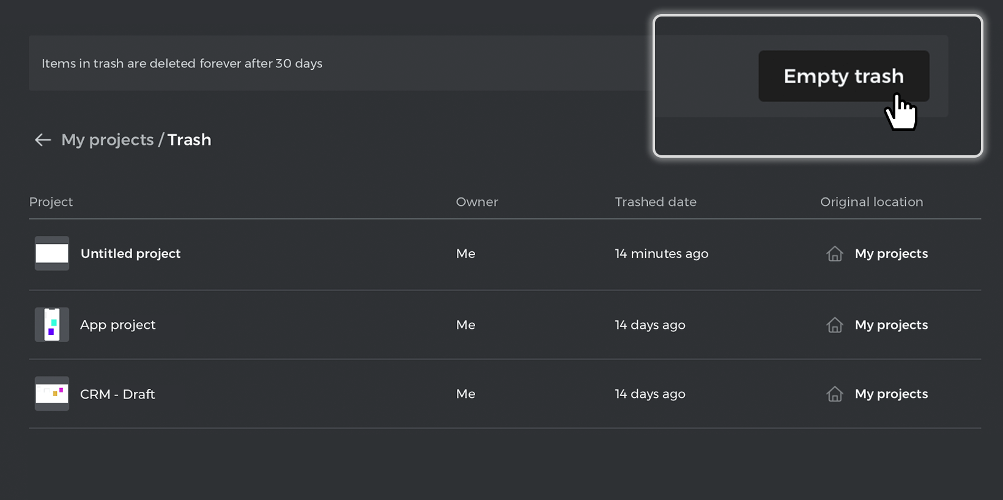Screen dimensions: 1003x500
Task: Select the CRM - Draft name
Action: [117, 394]
